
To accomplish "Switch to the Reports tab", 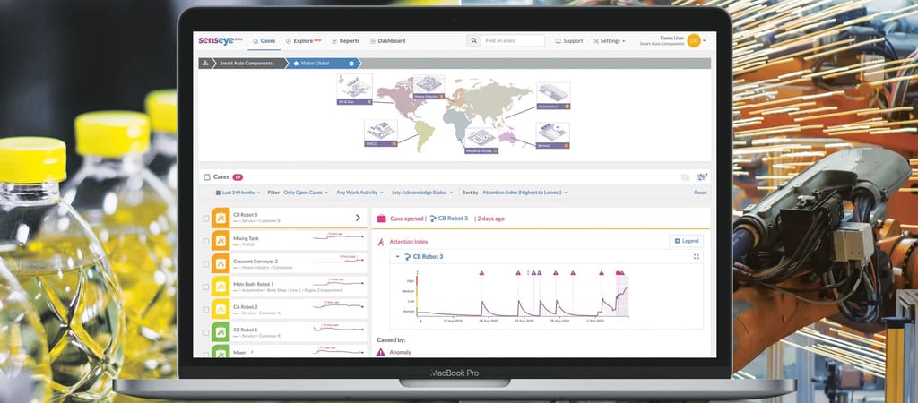I will pos(345,40).
